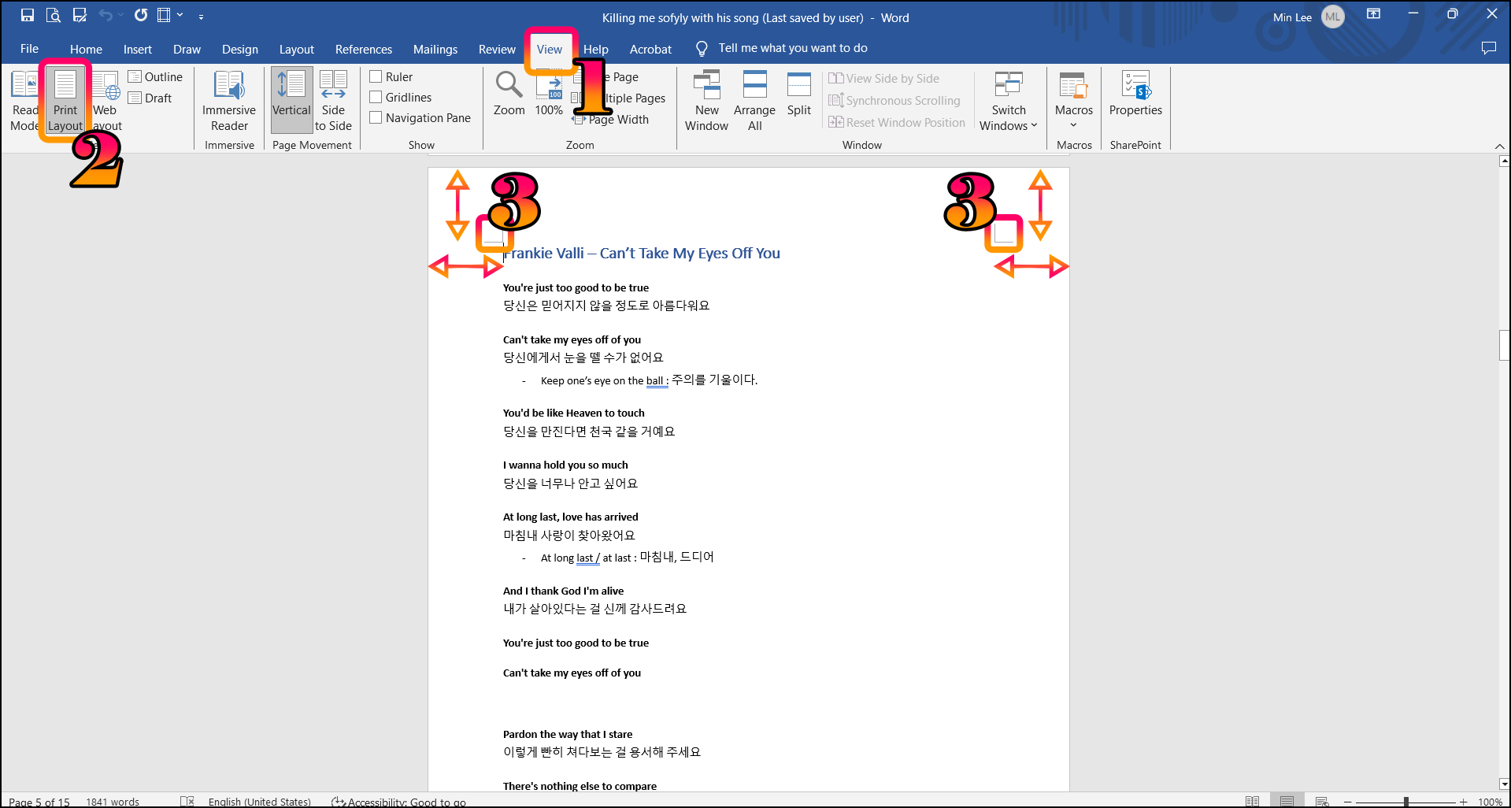Click the 1841 words count
Image resolution: width=1511 pixels, height=808 pixels.
click(113, 802)
